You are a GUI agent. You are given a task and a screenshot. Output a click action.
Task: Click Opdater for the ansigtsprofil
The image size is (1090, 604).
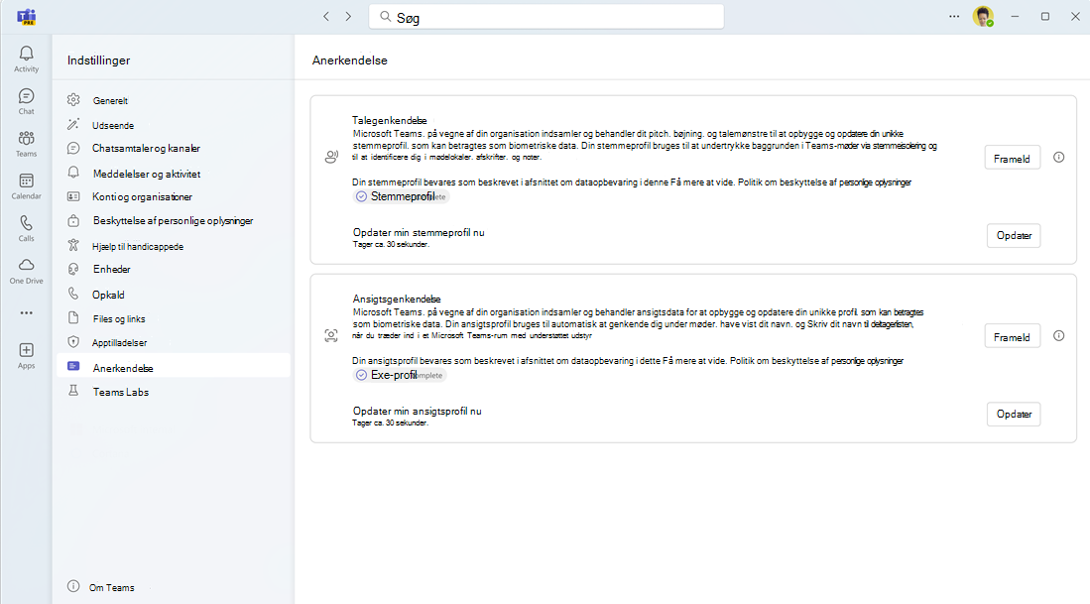tap(1014, 415)
